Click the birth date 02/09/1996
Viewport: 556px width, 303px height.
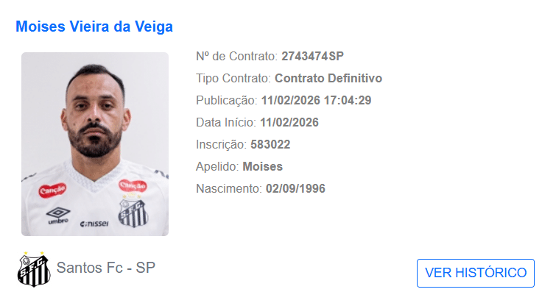coord(295,189)
